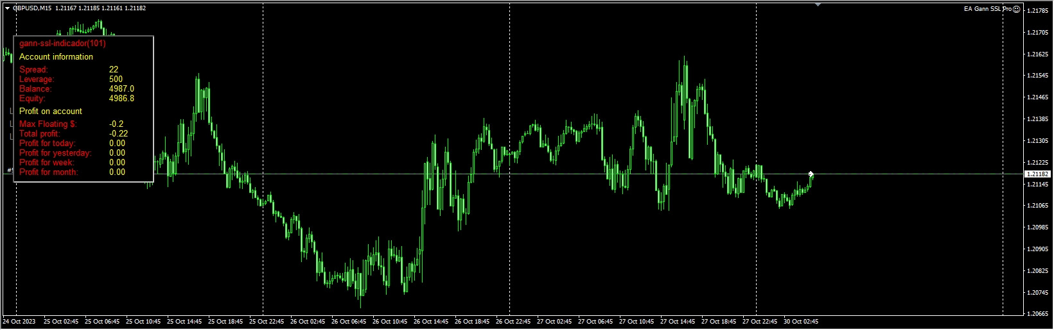1054x330 pixels.
Task: Click 1.21785 on the price scale
Action: [1038, 11]
